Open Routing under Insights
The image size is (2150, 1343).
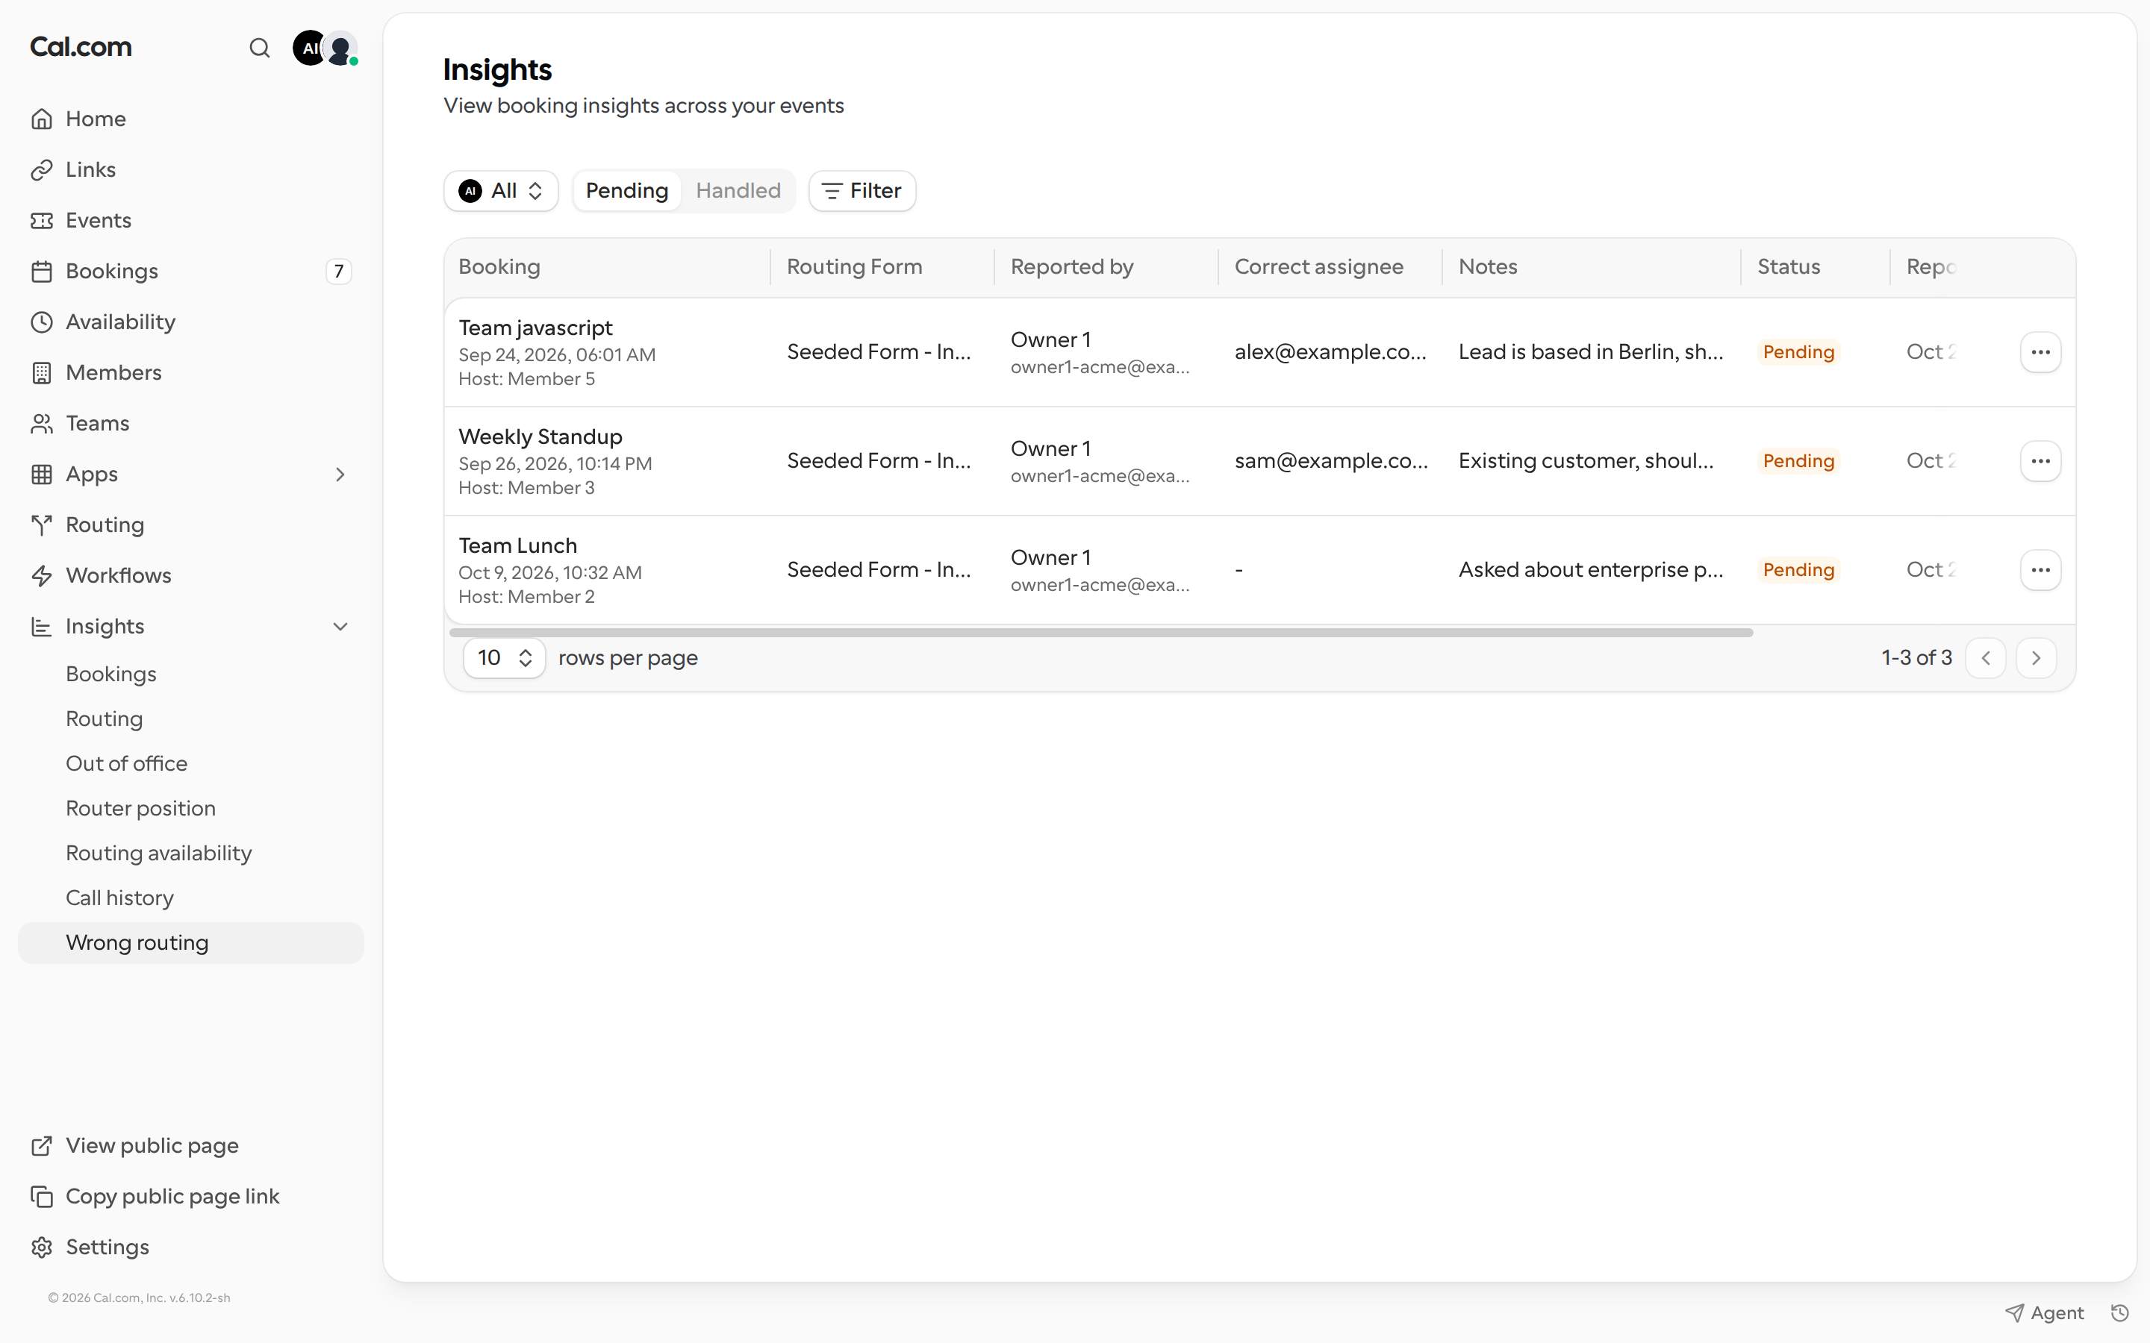coord(190,719)
